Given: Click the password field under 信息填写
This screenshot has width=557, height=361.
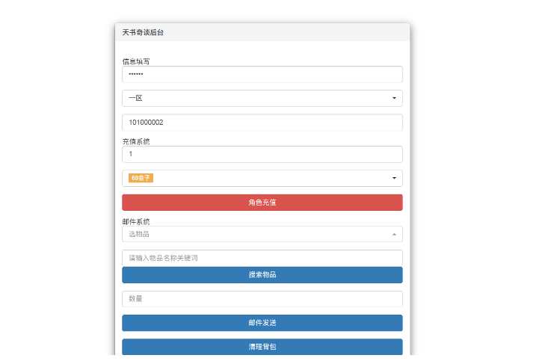Looking at the screenshot, I should pyautogui.click(x=262, y=75).
